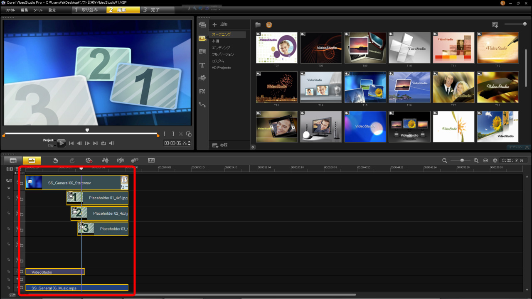The height and width of the screenshot is (299, 532).
Task: Adjust the thumbnail size slider
Action: pyautogui.click(x=525, y=25)
